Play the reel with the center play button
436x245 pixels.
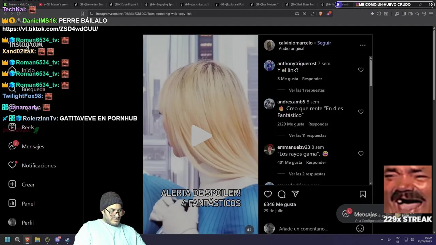pos(201,135)
